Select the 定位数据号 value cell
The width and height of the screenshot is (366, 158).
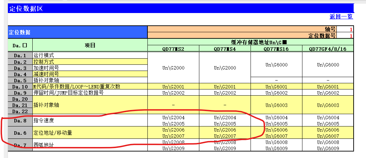(345, 36)
